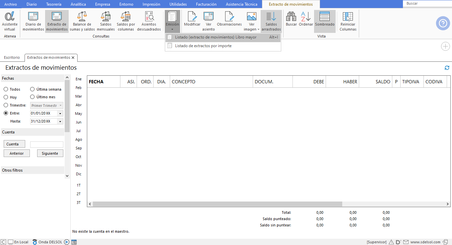
Task: Select the Hoy radio button
Action: [6, 97]
